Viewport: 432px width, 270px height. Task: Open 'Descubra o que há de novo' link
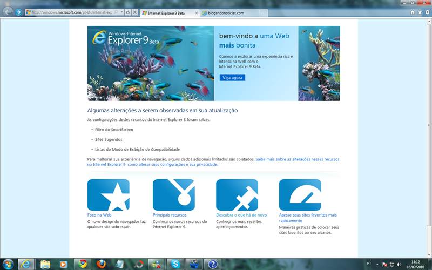point(241,215)
